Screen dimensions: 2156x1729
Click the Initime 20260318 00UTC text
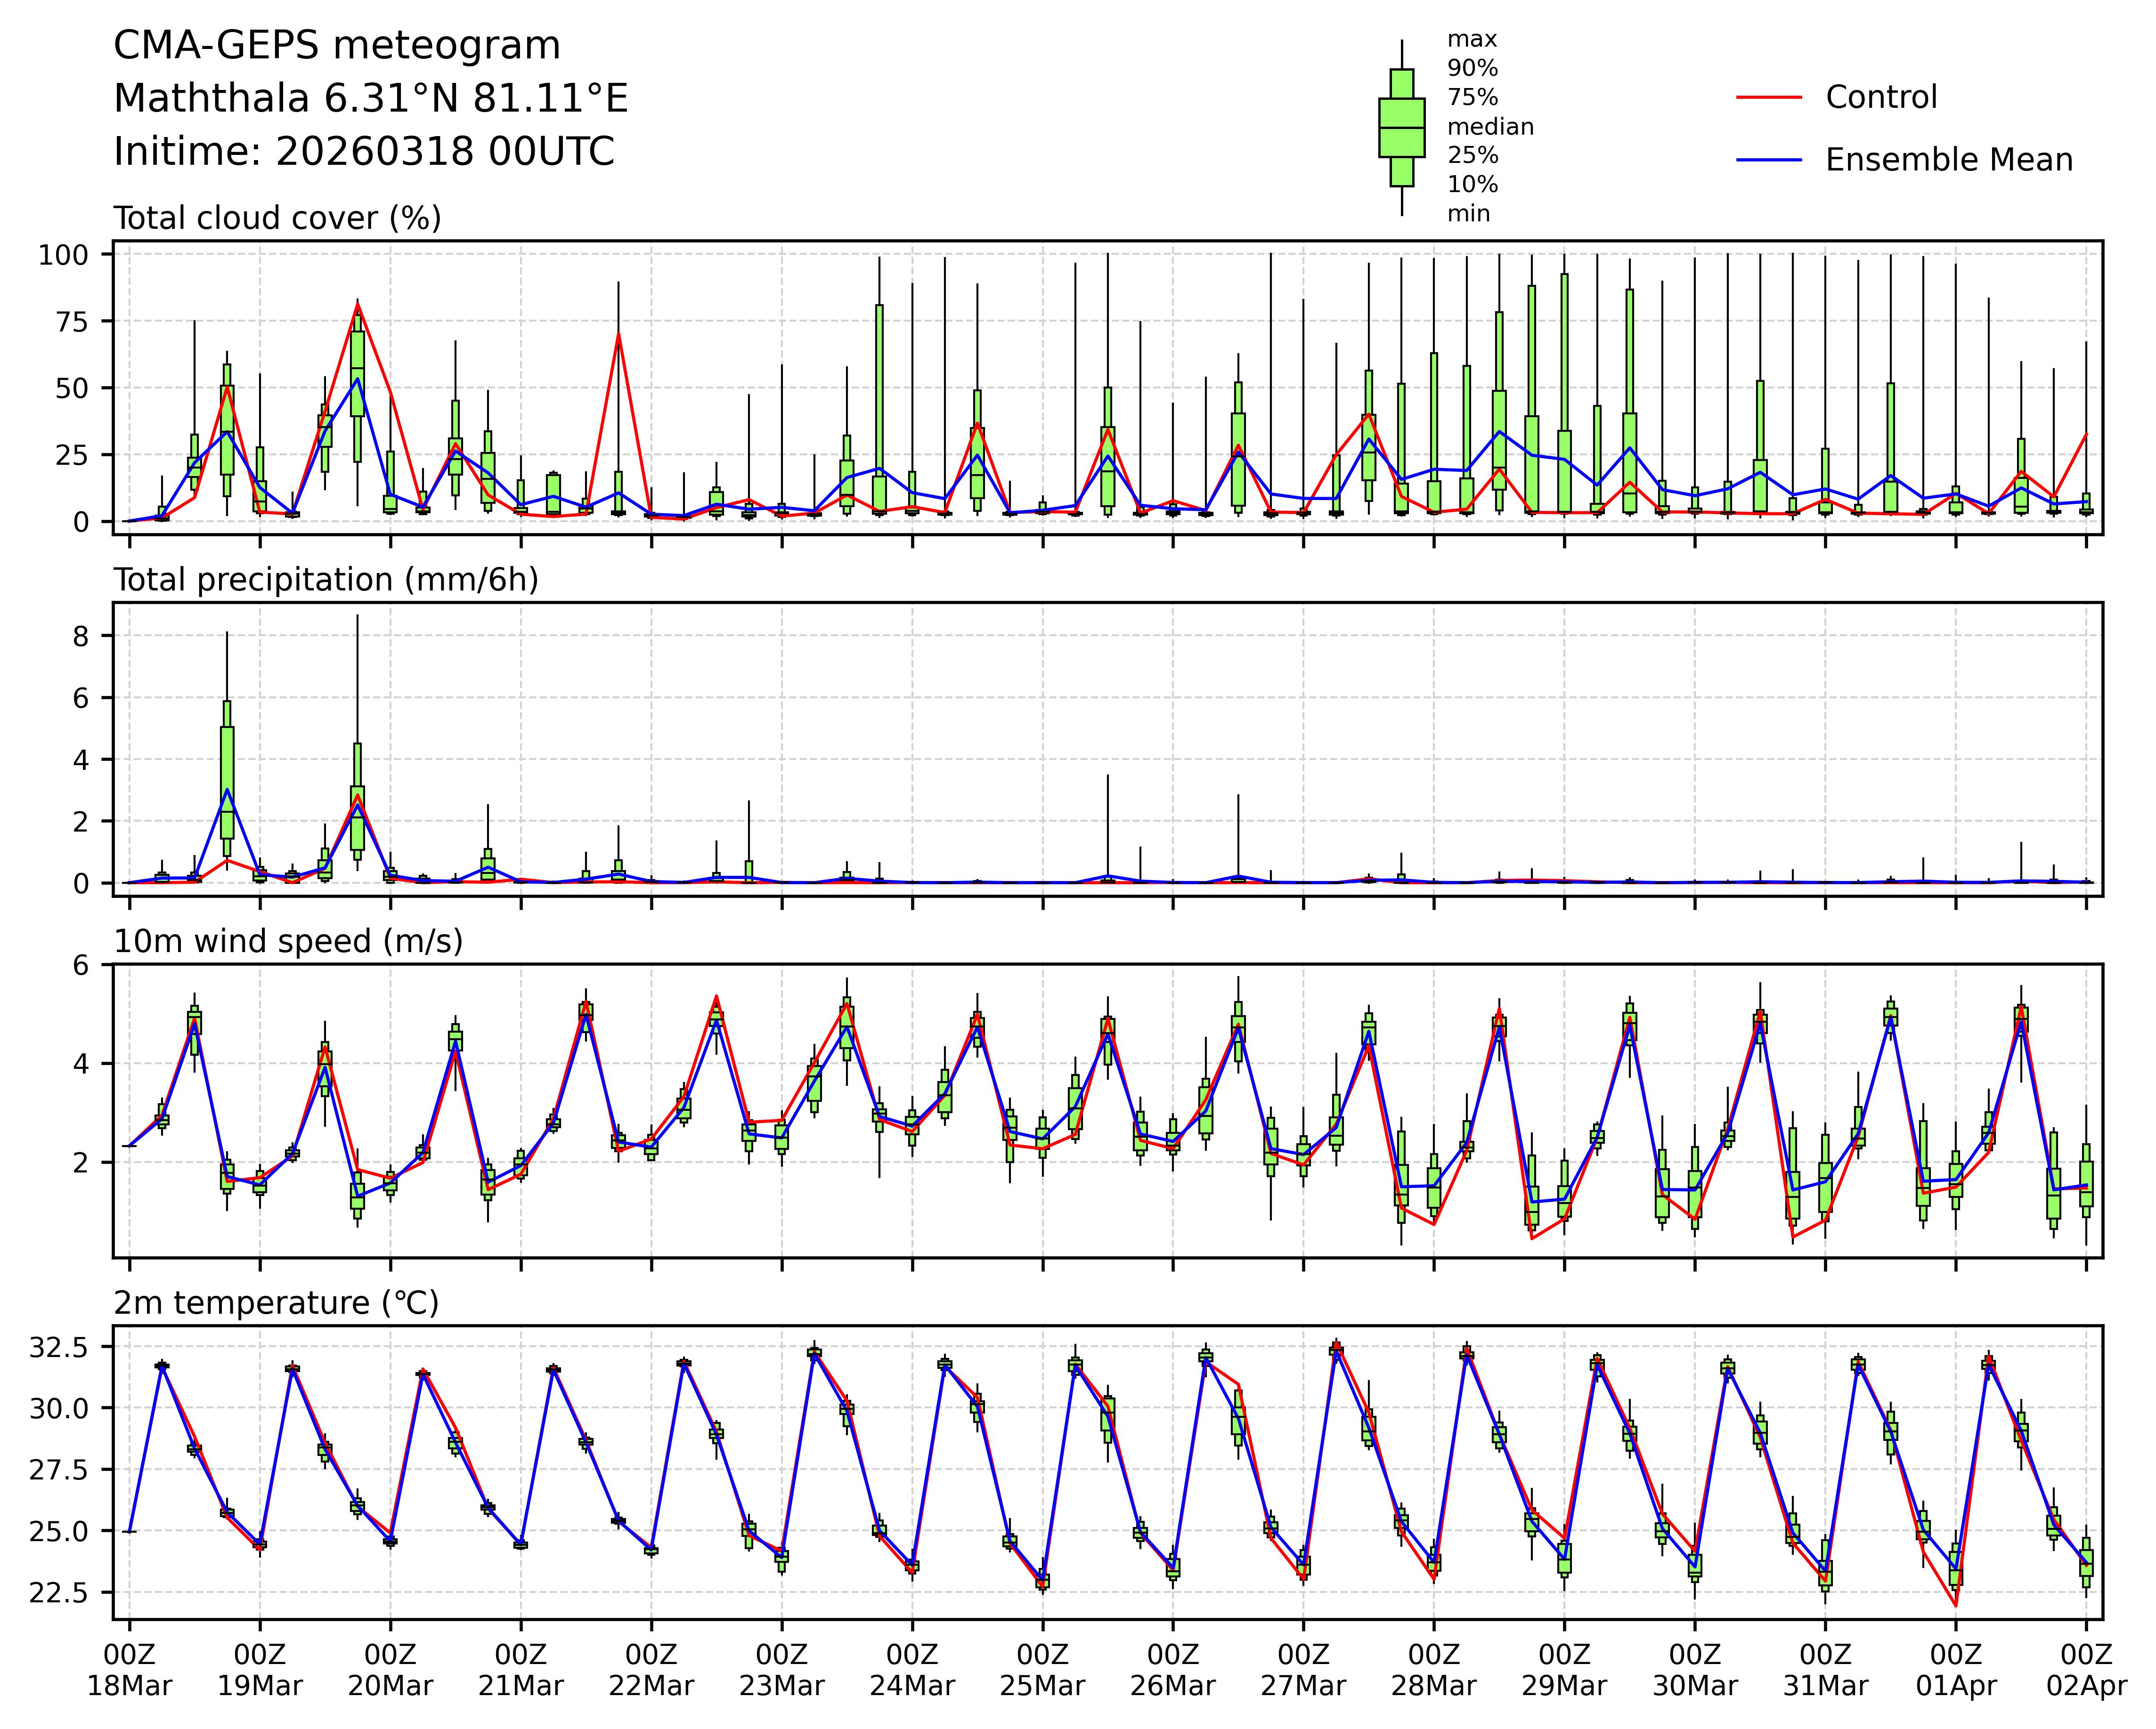[364, 152]
